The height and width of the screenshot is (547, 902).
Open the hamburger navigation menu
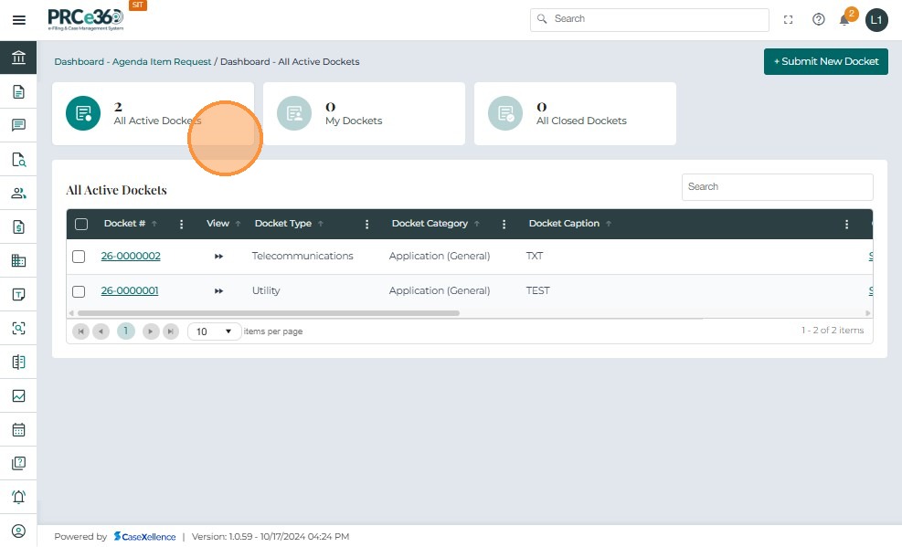[18, 19]
